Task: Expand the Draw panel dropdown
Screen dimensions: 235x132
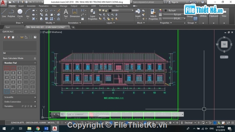Action: click(x=19, y=23)
